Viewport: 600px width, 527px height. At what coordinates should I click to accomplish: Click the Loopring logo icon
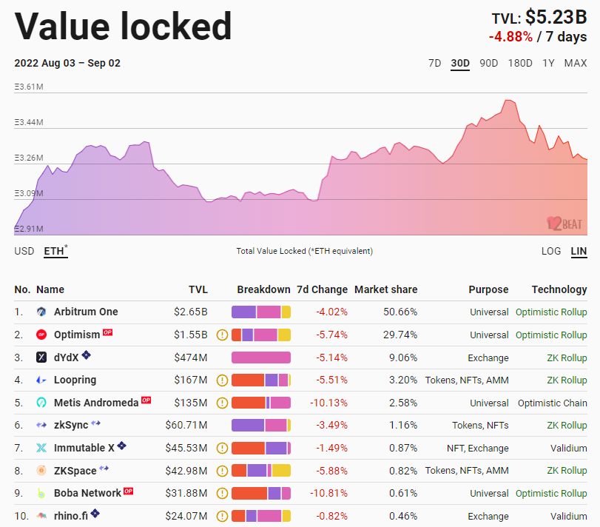(x=41, y=380)
